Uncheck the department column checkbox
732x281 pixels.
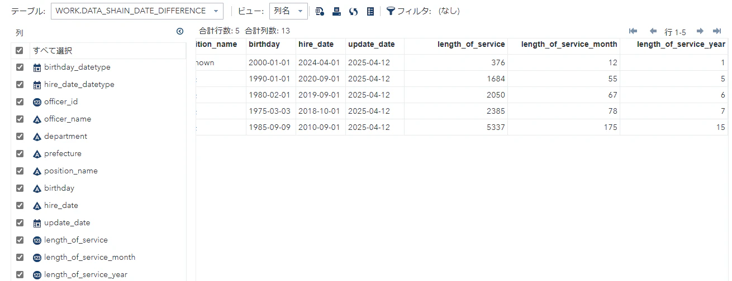[x=20, y=136]
